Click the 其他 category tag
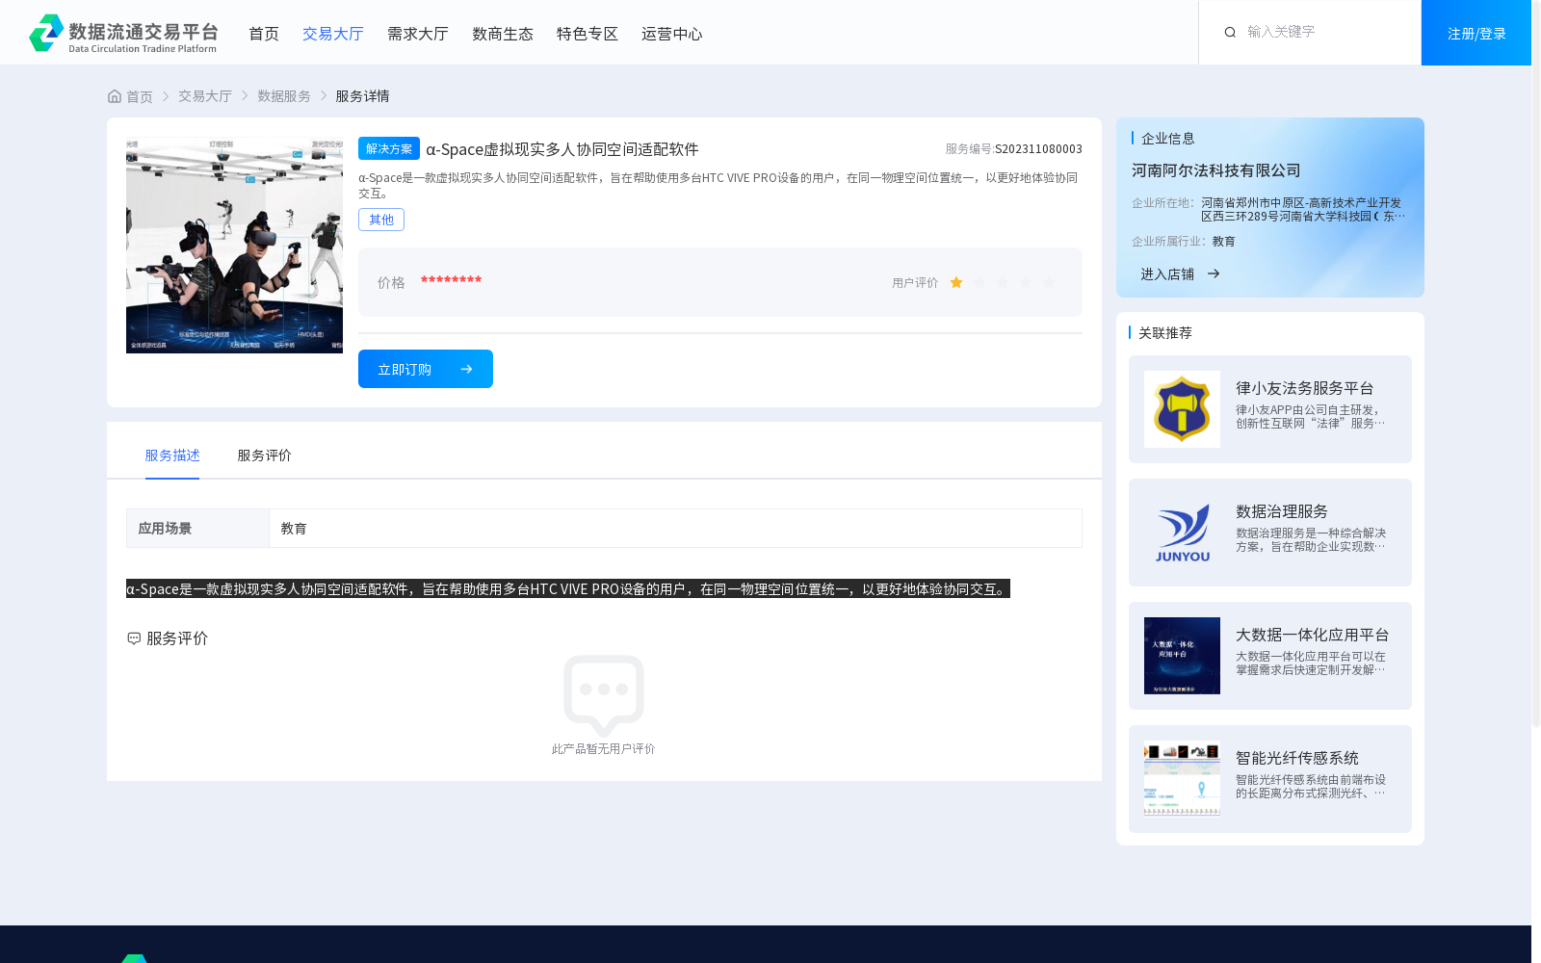 (381, 220)
